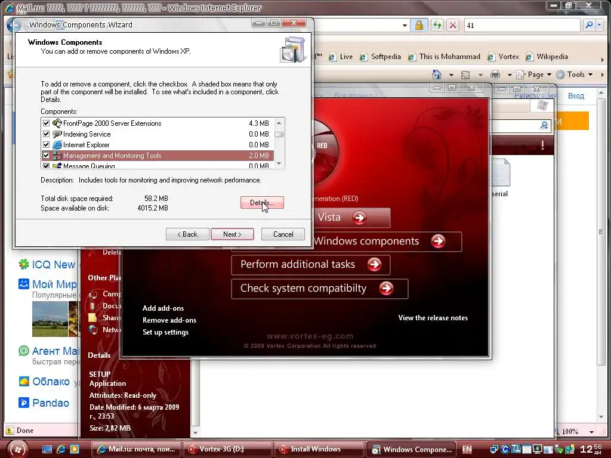This screenshot has height=458, width=611.
Task: Click the Management and Monitoring Tools icon
Action: click(x=57, y=156)
